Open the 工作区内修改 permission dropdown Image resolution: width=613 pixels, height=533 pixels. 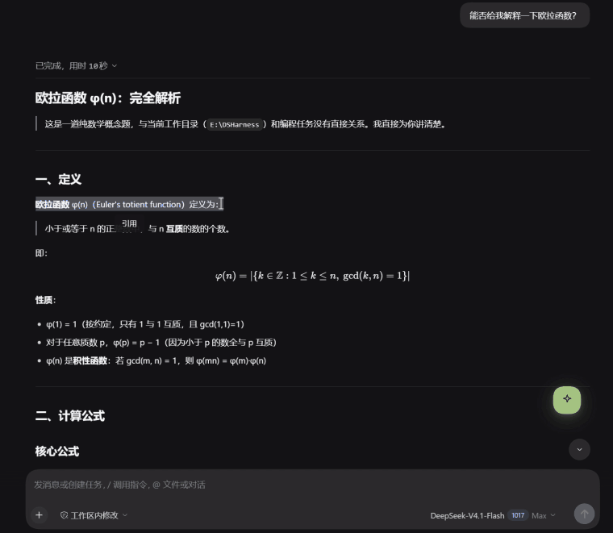(94, 515)
